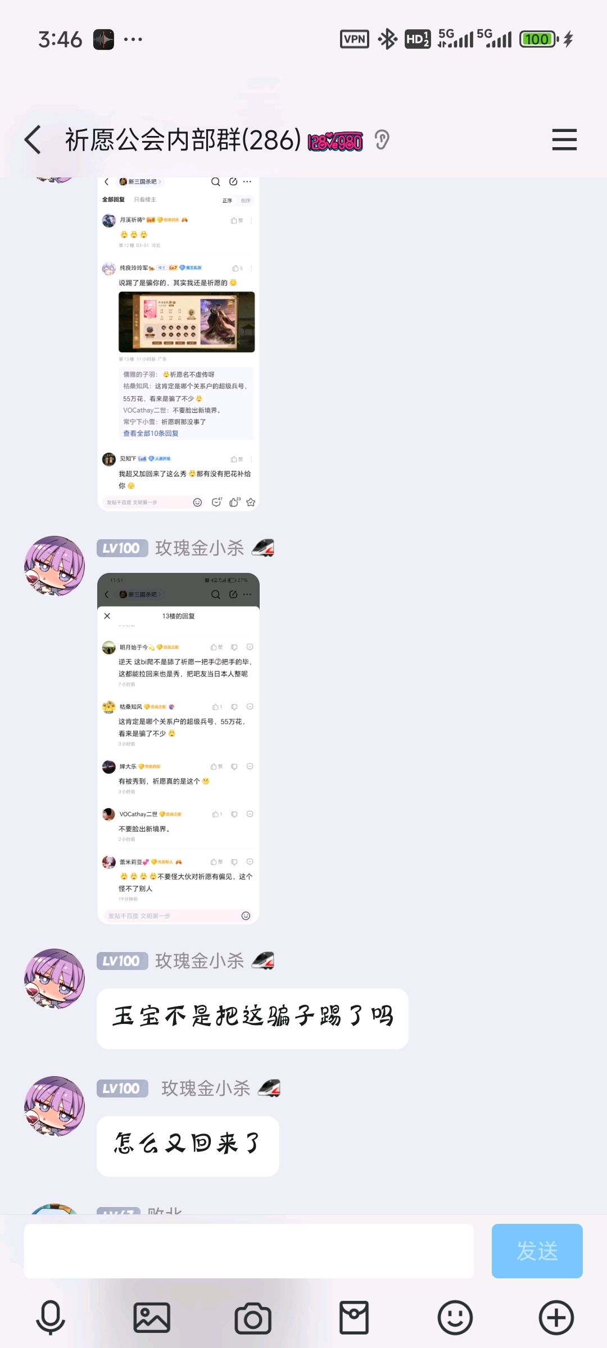Screen dimensions: 607x1348
Task: Tap the message bubble 玉宝不是把这骗子踢了吗
Action: coord(252,1018)
